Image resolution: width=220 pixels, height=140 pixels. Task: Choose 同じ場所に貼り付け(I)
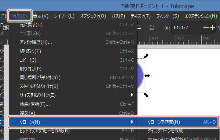tap(73, 78)
